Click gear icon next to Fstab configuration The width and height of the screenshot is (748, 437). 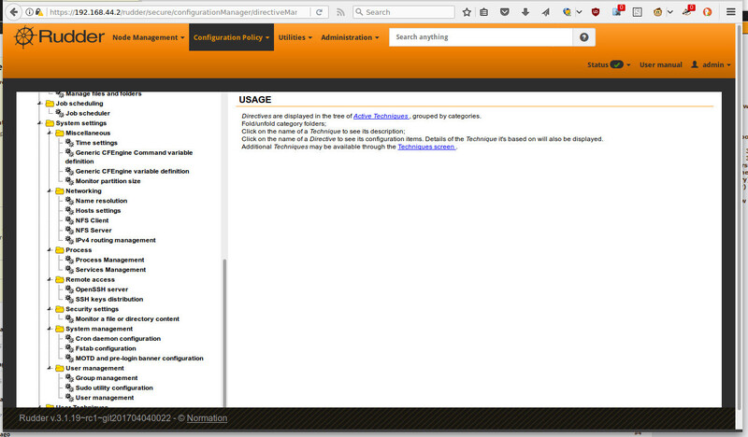tap(69, 348)
